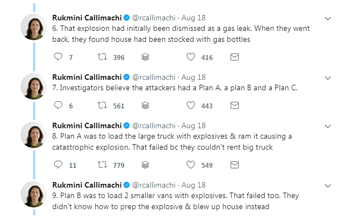Viewport: 364px width, 219px height.
Task: Toggle retweet on tweet with 779 retweets
Action: click(102, 165)
